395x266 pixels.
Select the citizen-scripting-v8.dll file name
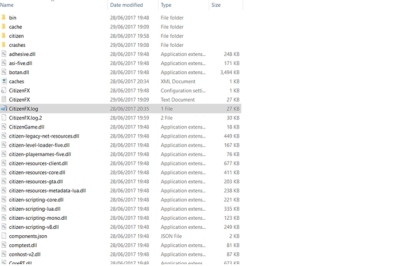pyautogui.click(x=34, y=227)
